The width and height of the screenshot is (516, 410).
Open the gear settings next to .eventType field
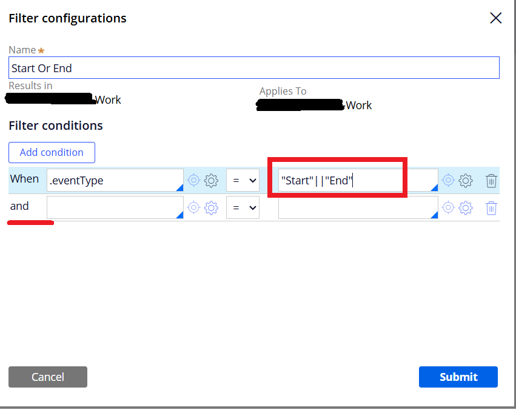(210, 180)
